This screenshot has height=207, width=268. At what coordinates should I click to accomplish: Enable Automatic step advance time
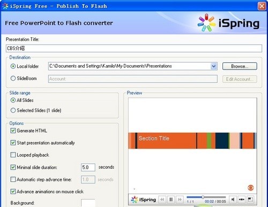[x=13, y=179]
